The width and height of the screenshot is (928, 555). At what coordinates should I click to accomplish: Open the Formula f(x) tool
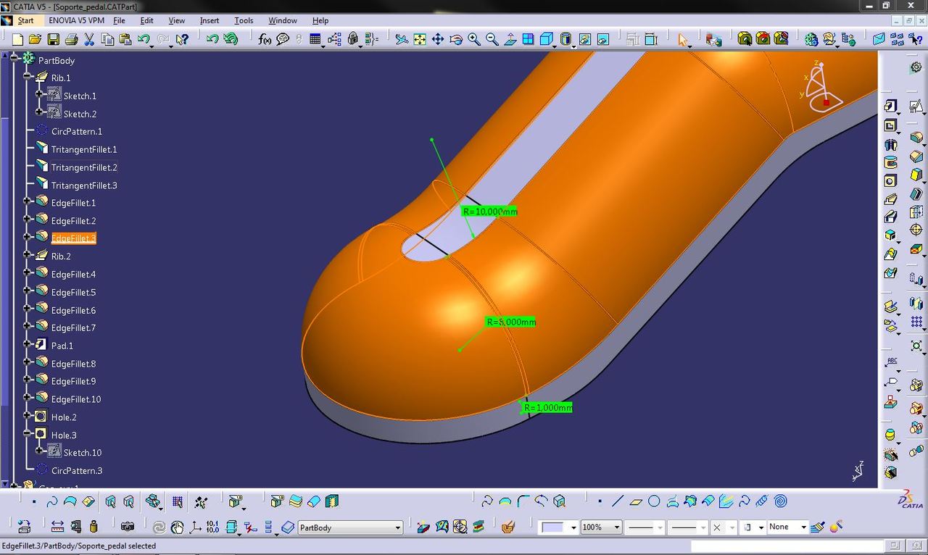click(x=265, y=39)
